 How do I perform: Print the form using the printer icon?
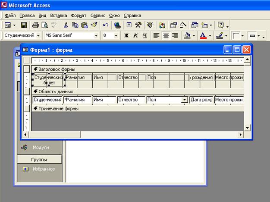35,25
